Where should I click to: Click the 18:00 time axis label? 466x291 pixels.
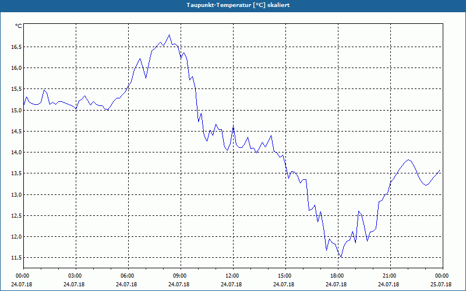tap(338, 276)
